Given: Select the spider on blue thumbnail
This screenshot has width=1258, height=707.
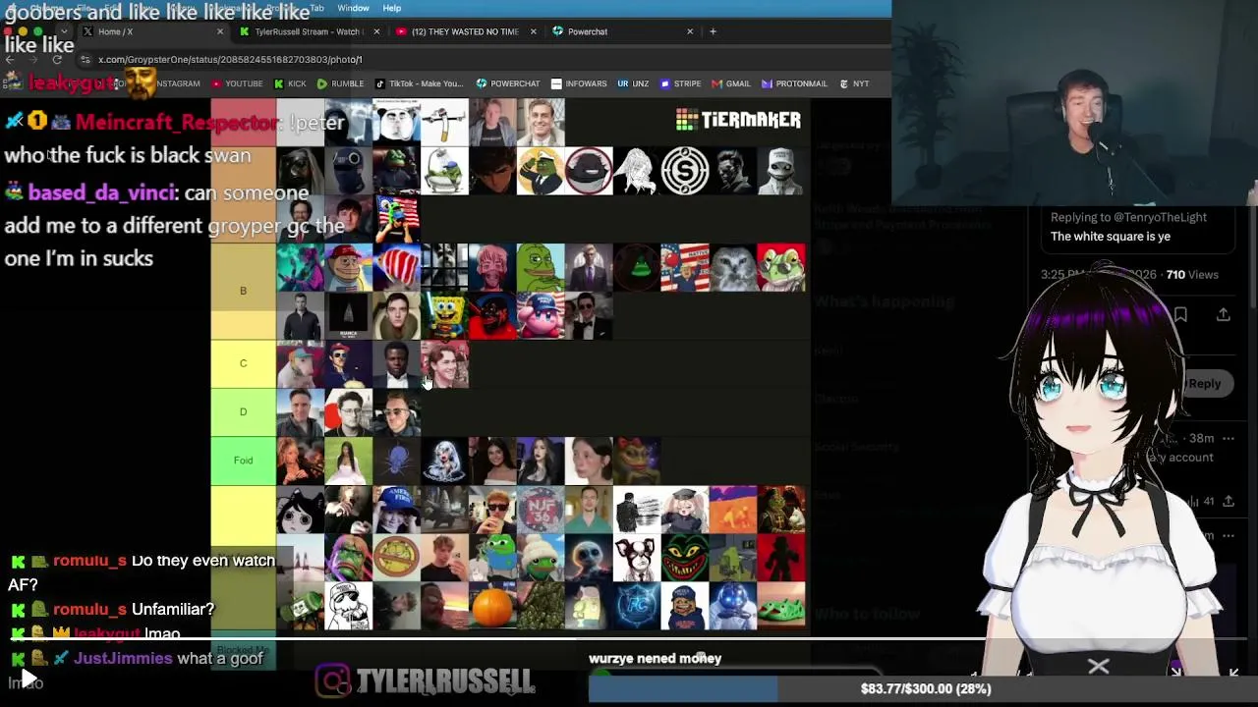Looking at the screenshot, I should pos(396,460).
